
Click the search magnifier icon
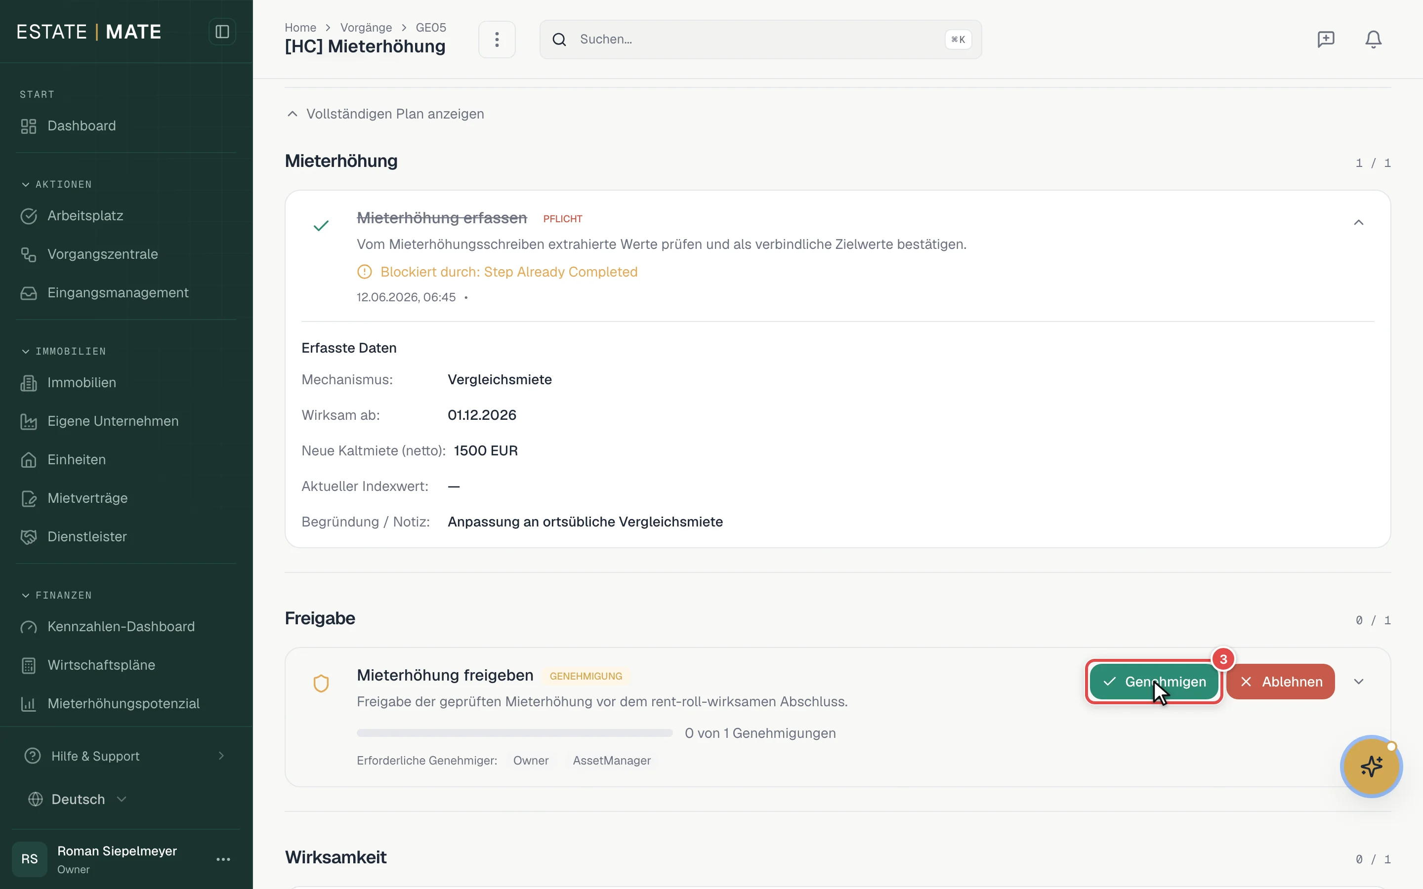[x=559, y=40]
